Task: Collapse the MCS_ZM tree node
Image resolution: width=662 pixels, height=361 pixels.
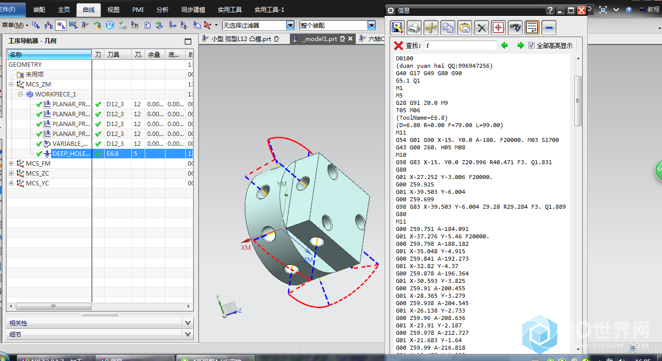Action: 11,84
